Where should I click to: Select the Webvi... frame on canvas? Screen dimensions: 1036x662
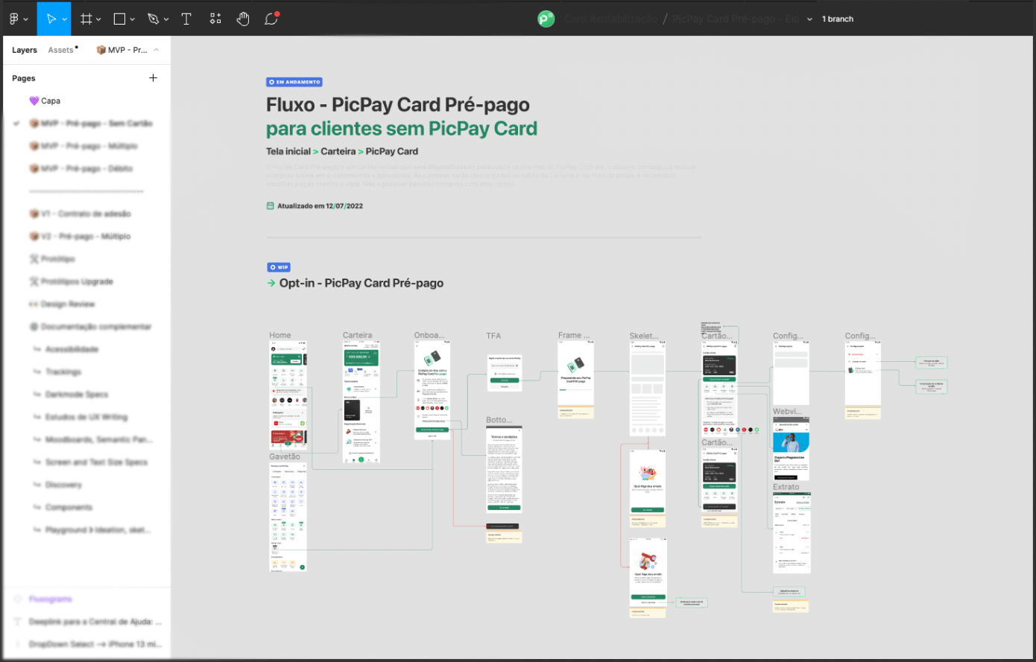coord(791,448)
